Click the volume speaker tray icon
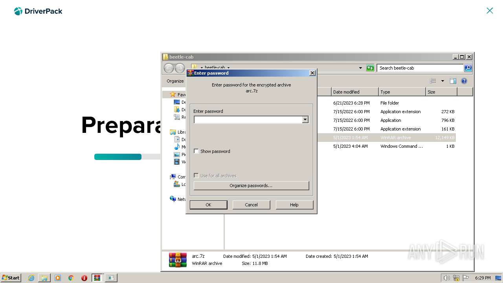The width and height of the screenshot is (503, 283). (x=446, y=278)
